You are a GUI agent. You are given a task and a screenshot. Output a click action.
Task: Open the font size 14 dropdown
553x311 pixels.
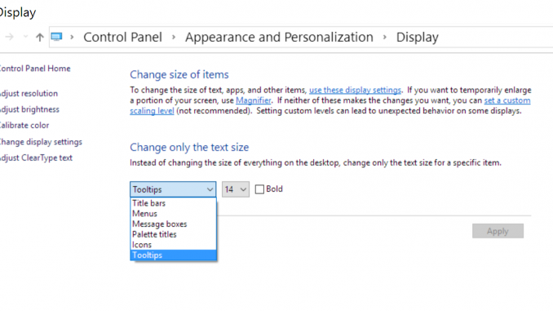point(235,189)
